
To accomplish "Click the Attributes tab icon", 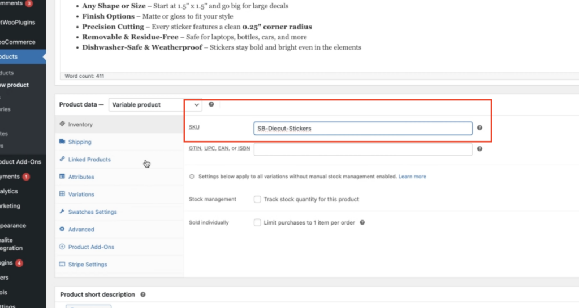I will tap(62, 177).
